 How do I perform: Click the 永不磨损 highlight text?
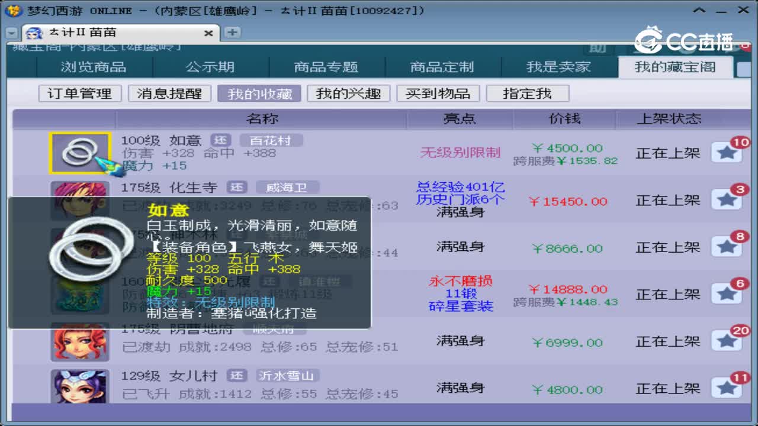click(460, 281)
